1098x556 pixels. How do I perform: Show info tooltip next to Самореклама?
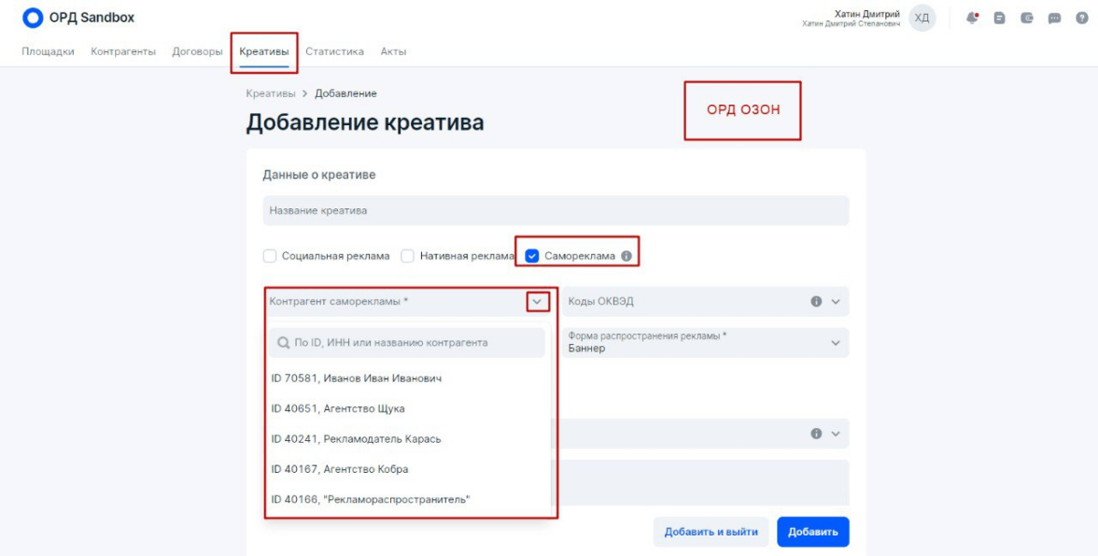[626, 257]
